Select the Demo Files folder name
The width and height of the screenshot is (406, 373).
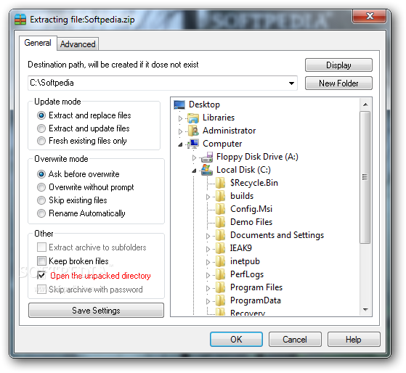251,222
